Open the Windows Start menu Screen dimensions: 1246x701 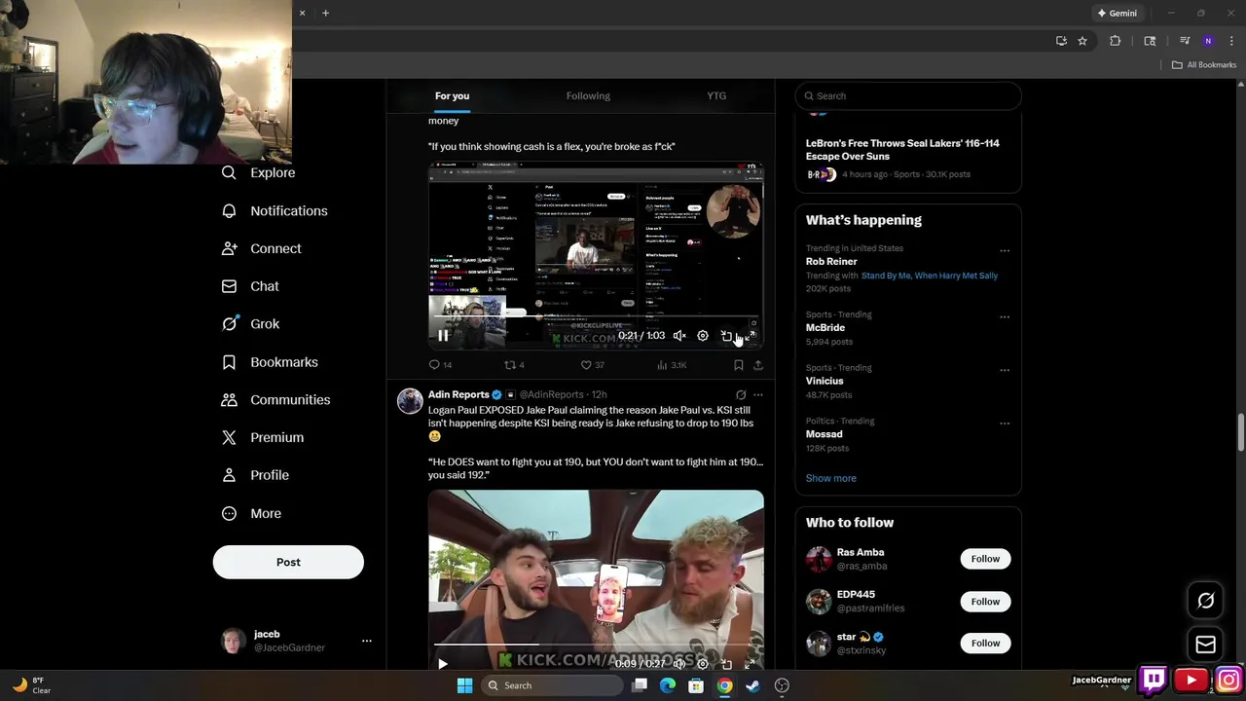[x=464, y=685]
